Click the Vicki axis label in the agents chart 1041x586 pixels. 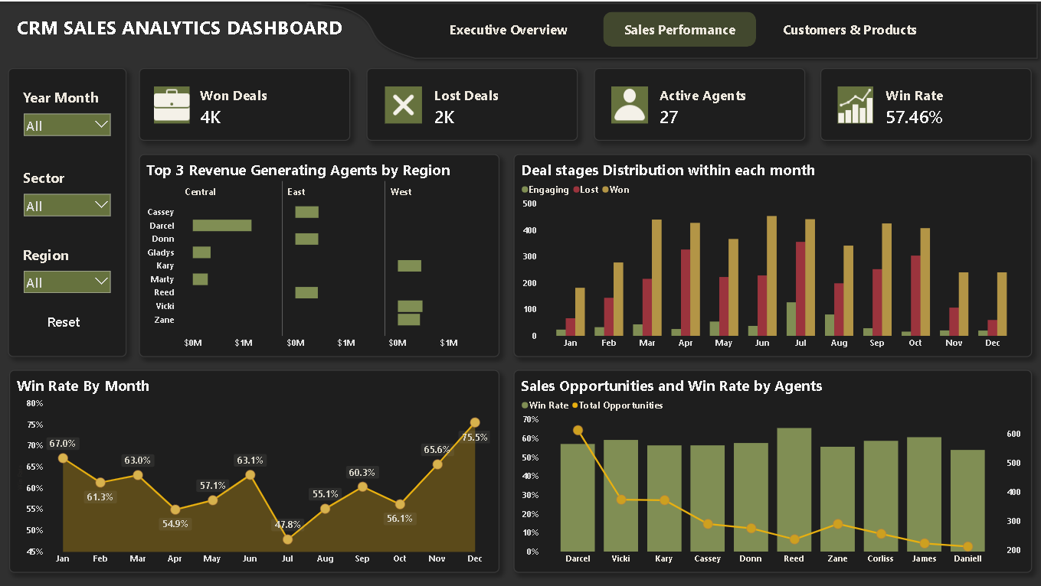(x=621, y=558)
